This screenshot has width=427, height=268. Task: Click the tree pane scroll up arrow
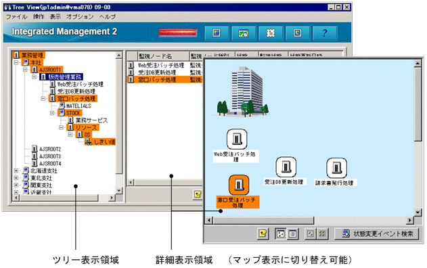click(119, 55)
